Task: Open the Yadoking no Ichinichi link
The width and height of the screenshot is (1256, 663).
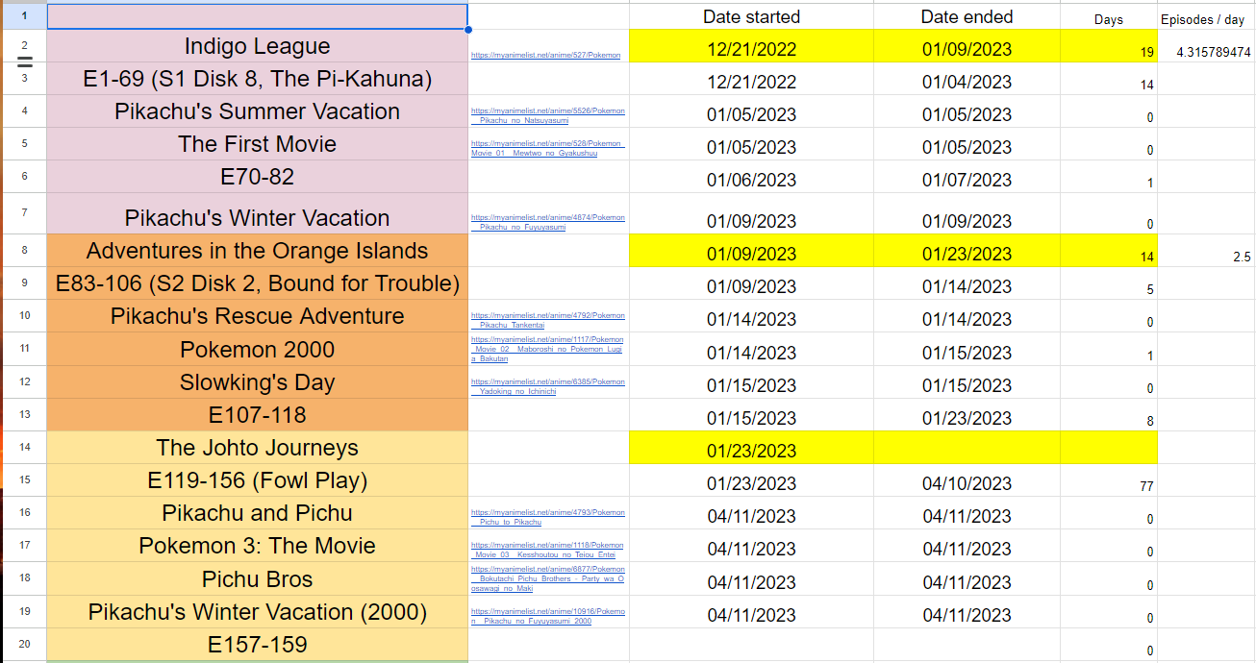Action: click(x=547, y=386)
